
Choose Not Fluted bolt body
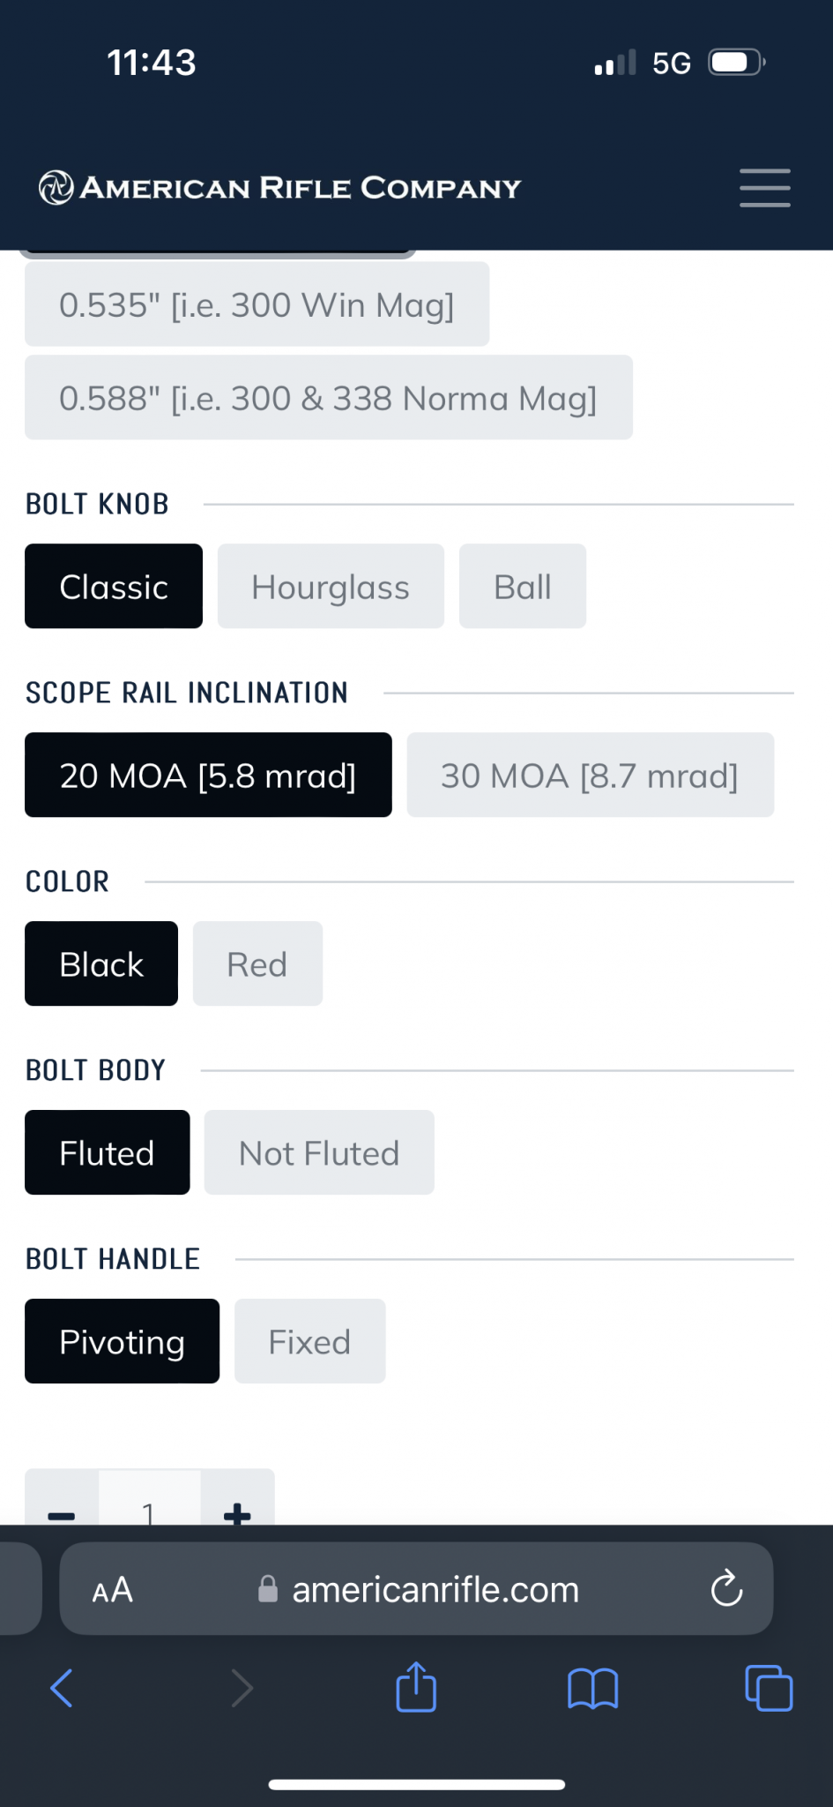coord(319,1152)
